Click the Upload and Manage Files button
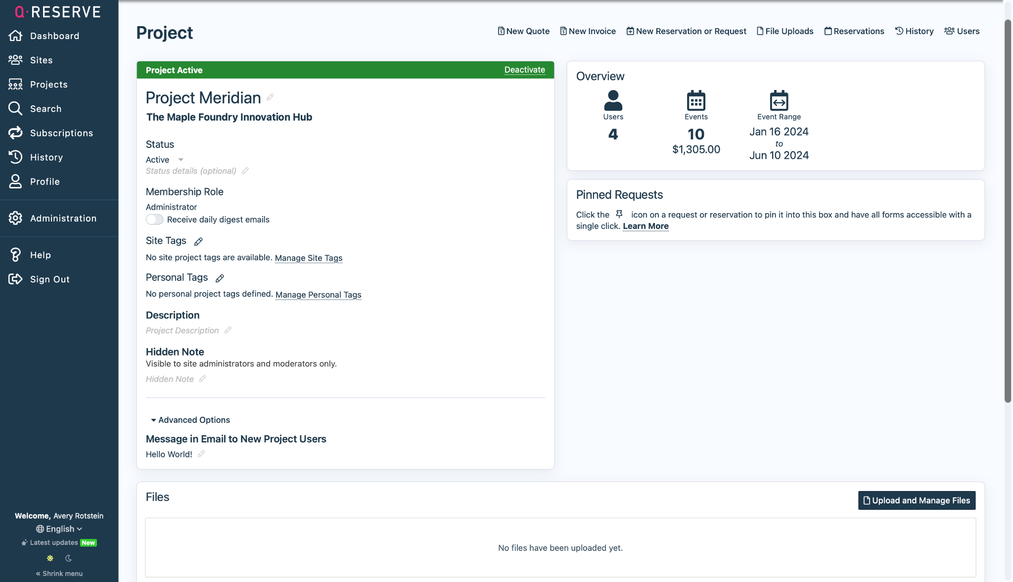Image resolution: width=1013 pixels, height=582 pixels. 917,500
